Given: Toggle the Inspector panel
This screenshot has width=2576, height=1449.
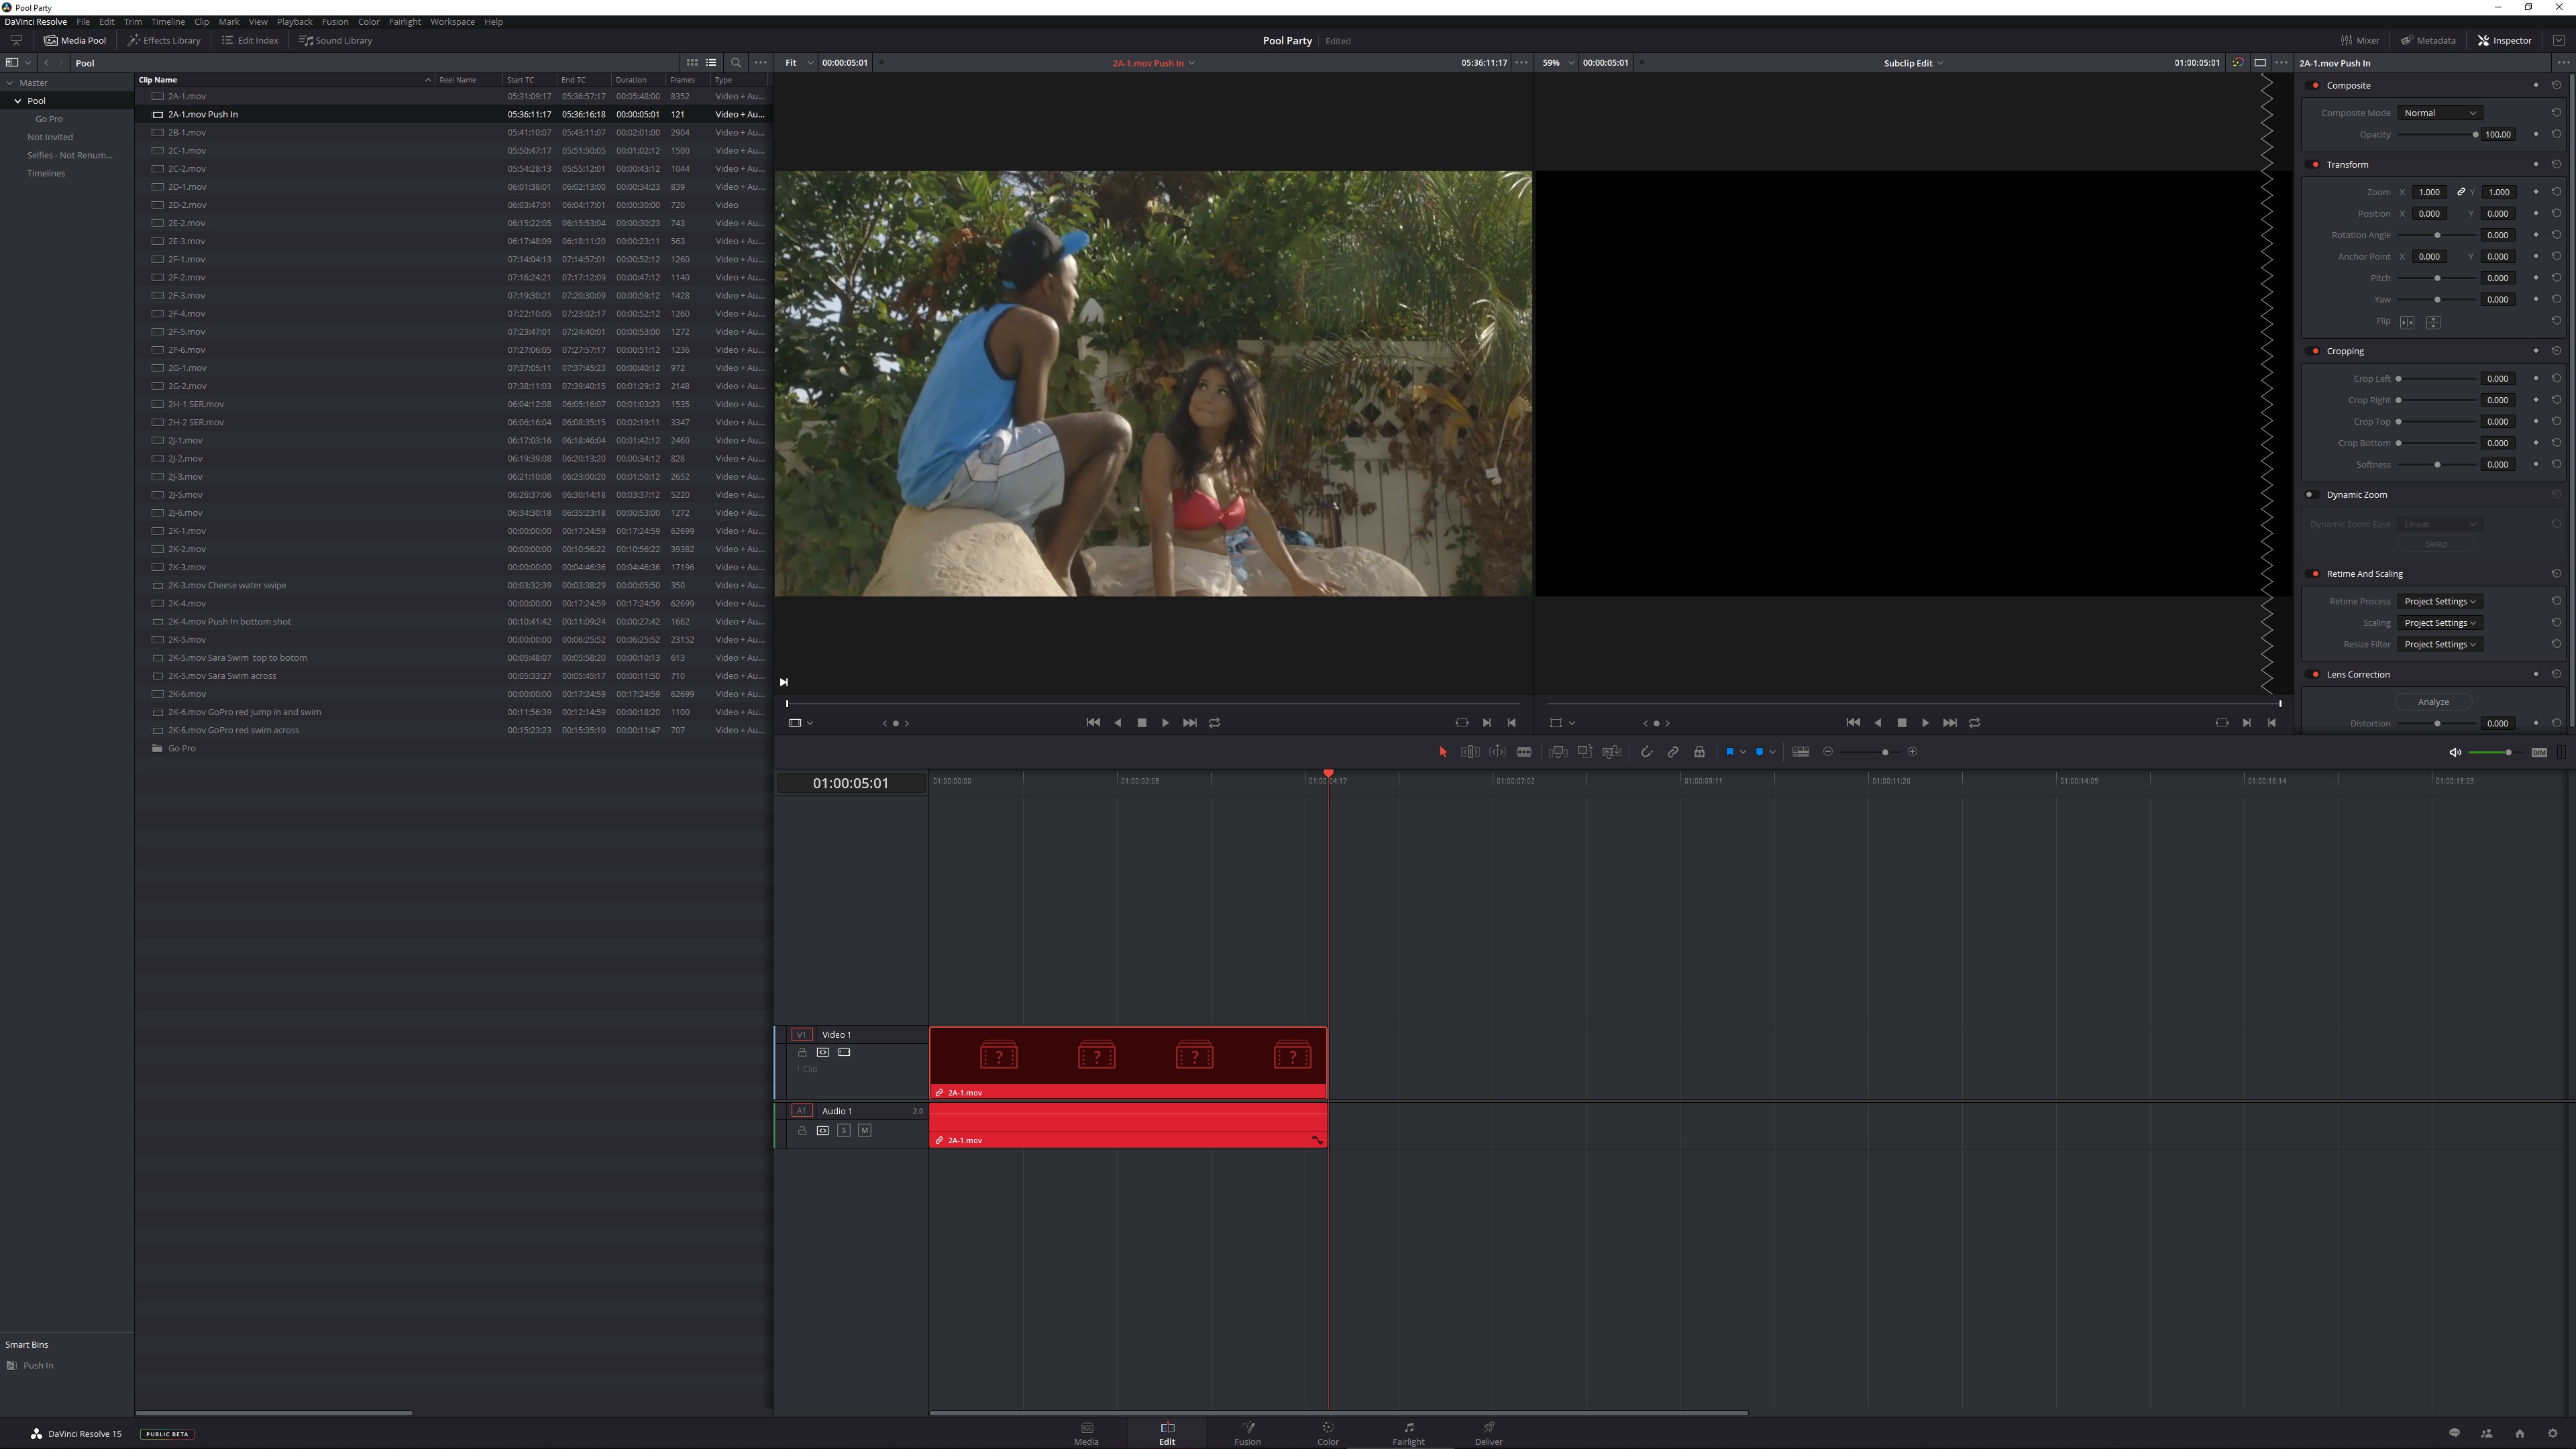Looking at the screenshot, I should pos(2505,40).
